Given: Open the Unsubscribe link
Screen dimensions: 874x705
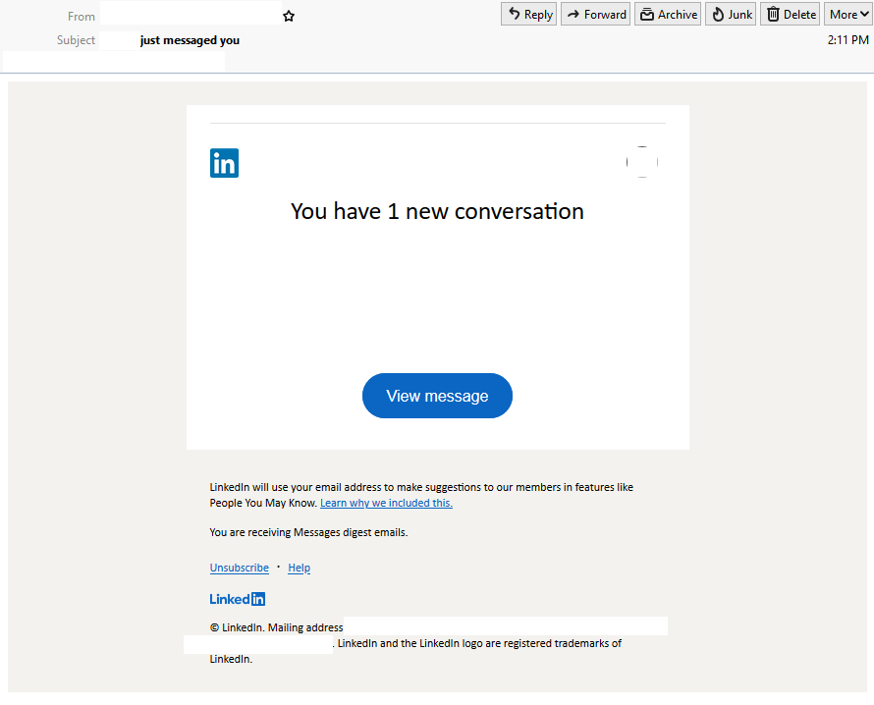Looking at the screenshot, I should coord(239,568).
